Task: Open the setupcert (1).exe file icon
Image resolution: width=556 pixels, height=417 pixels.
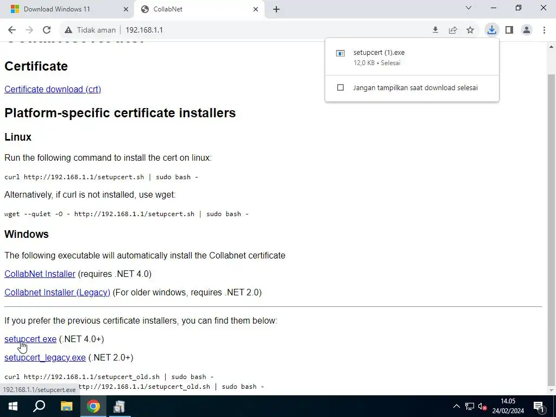Action: coord(340,54)
